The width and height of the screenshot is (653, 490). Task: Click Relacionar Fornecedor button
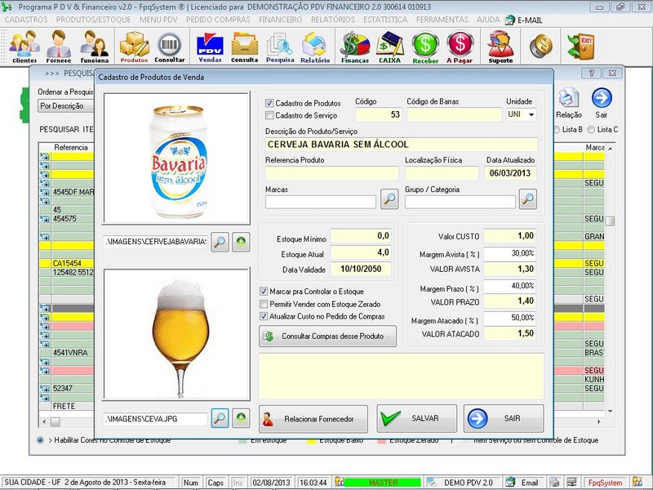pyautogui.click(x=313, y=419)
